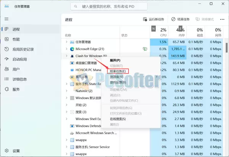
Task: Choose 提供反馈(B) in the context menu
Action: point(118,82)
